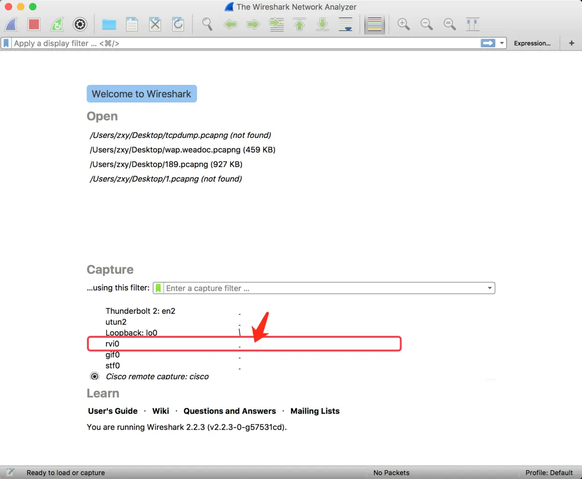582x479 pixels.
Task: Click No Packets status text
Action: tap(391, 473)
